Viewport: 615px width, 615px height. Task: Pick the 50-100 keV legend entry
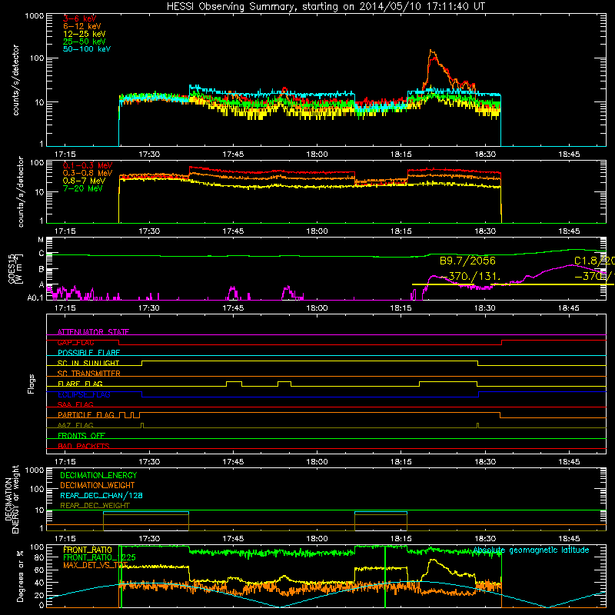tap(87, 49)
